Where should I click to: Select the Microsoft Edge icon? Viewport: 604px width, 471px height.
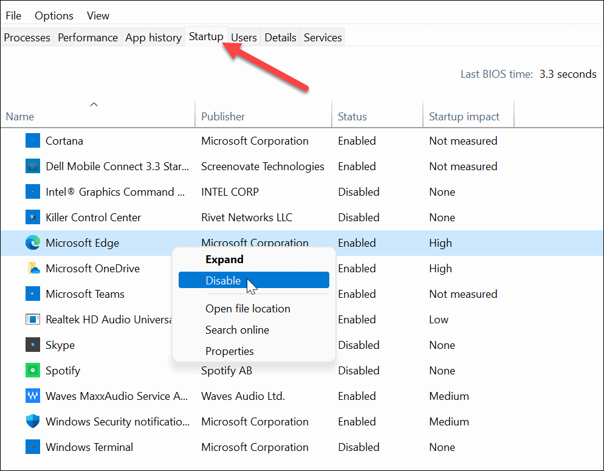(x=32, y=242)
